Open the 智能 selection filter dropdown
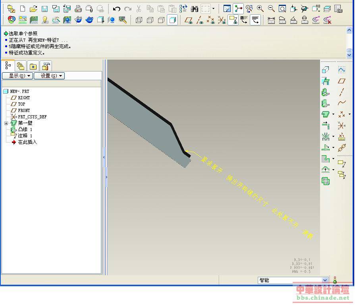 325,280
